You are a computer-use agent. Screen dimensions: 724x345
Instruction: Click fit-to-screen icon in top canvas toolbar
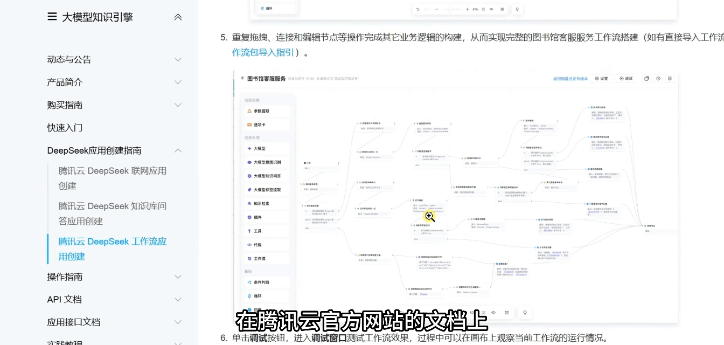pyautogui.click(x=483, y=9)
